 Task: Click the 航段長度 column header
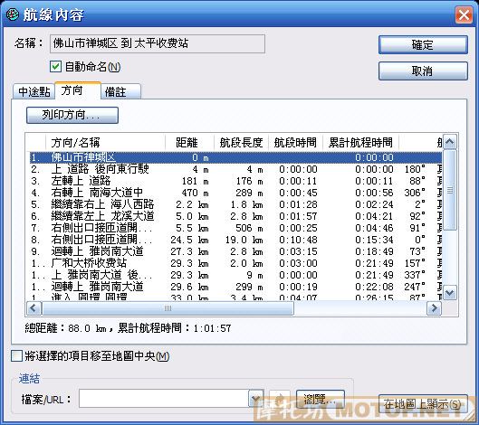click(x=242, y=143)
